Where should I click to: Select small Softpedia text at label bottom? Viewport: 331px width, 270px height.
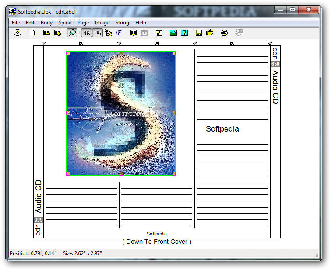pos(157,234)
